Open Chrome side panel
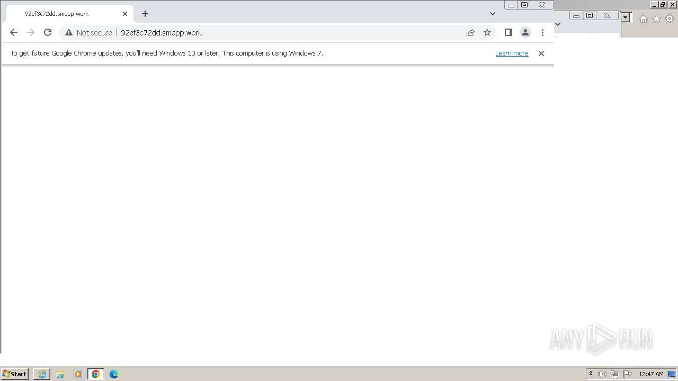The height and width of the screenshot is (381, 678). (508, 32)
